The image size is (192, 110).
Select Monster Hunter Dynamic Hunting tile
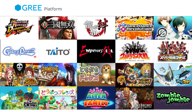pyautogui.click(x=19, y=28)
